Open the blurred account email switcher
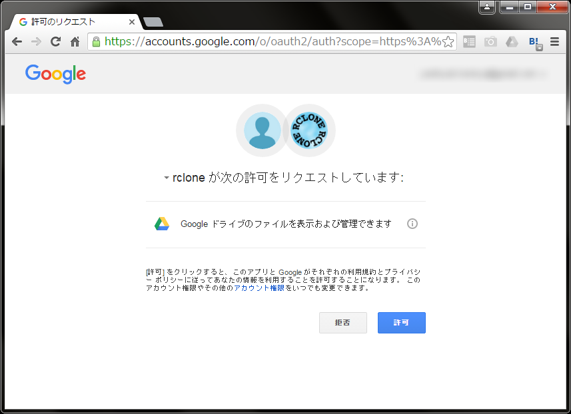 click(484, 74)
